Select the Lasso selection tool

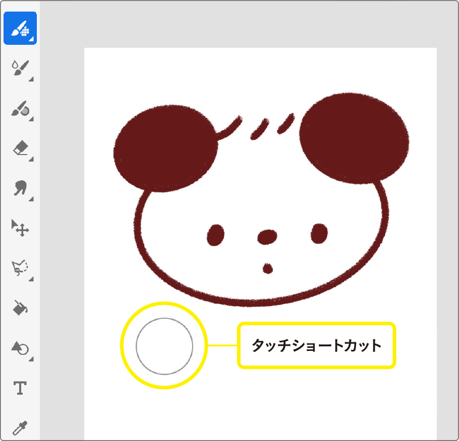click(20, 267)
